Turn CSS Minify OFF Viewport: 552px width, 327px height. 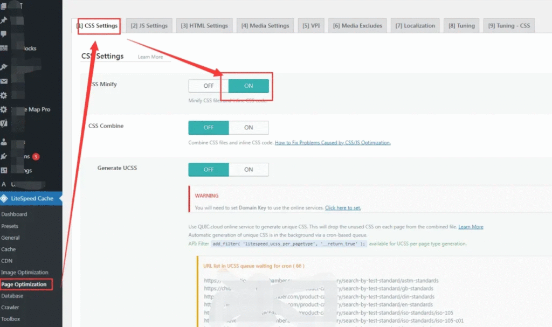click(x=209, y=86)
